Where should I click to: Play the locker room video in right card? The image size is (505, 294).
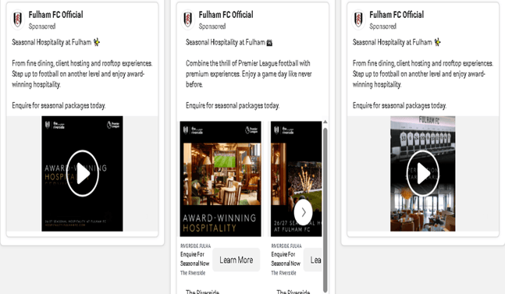tap(422, 173)
